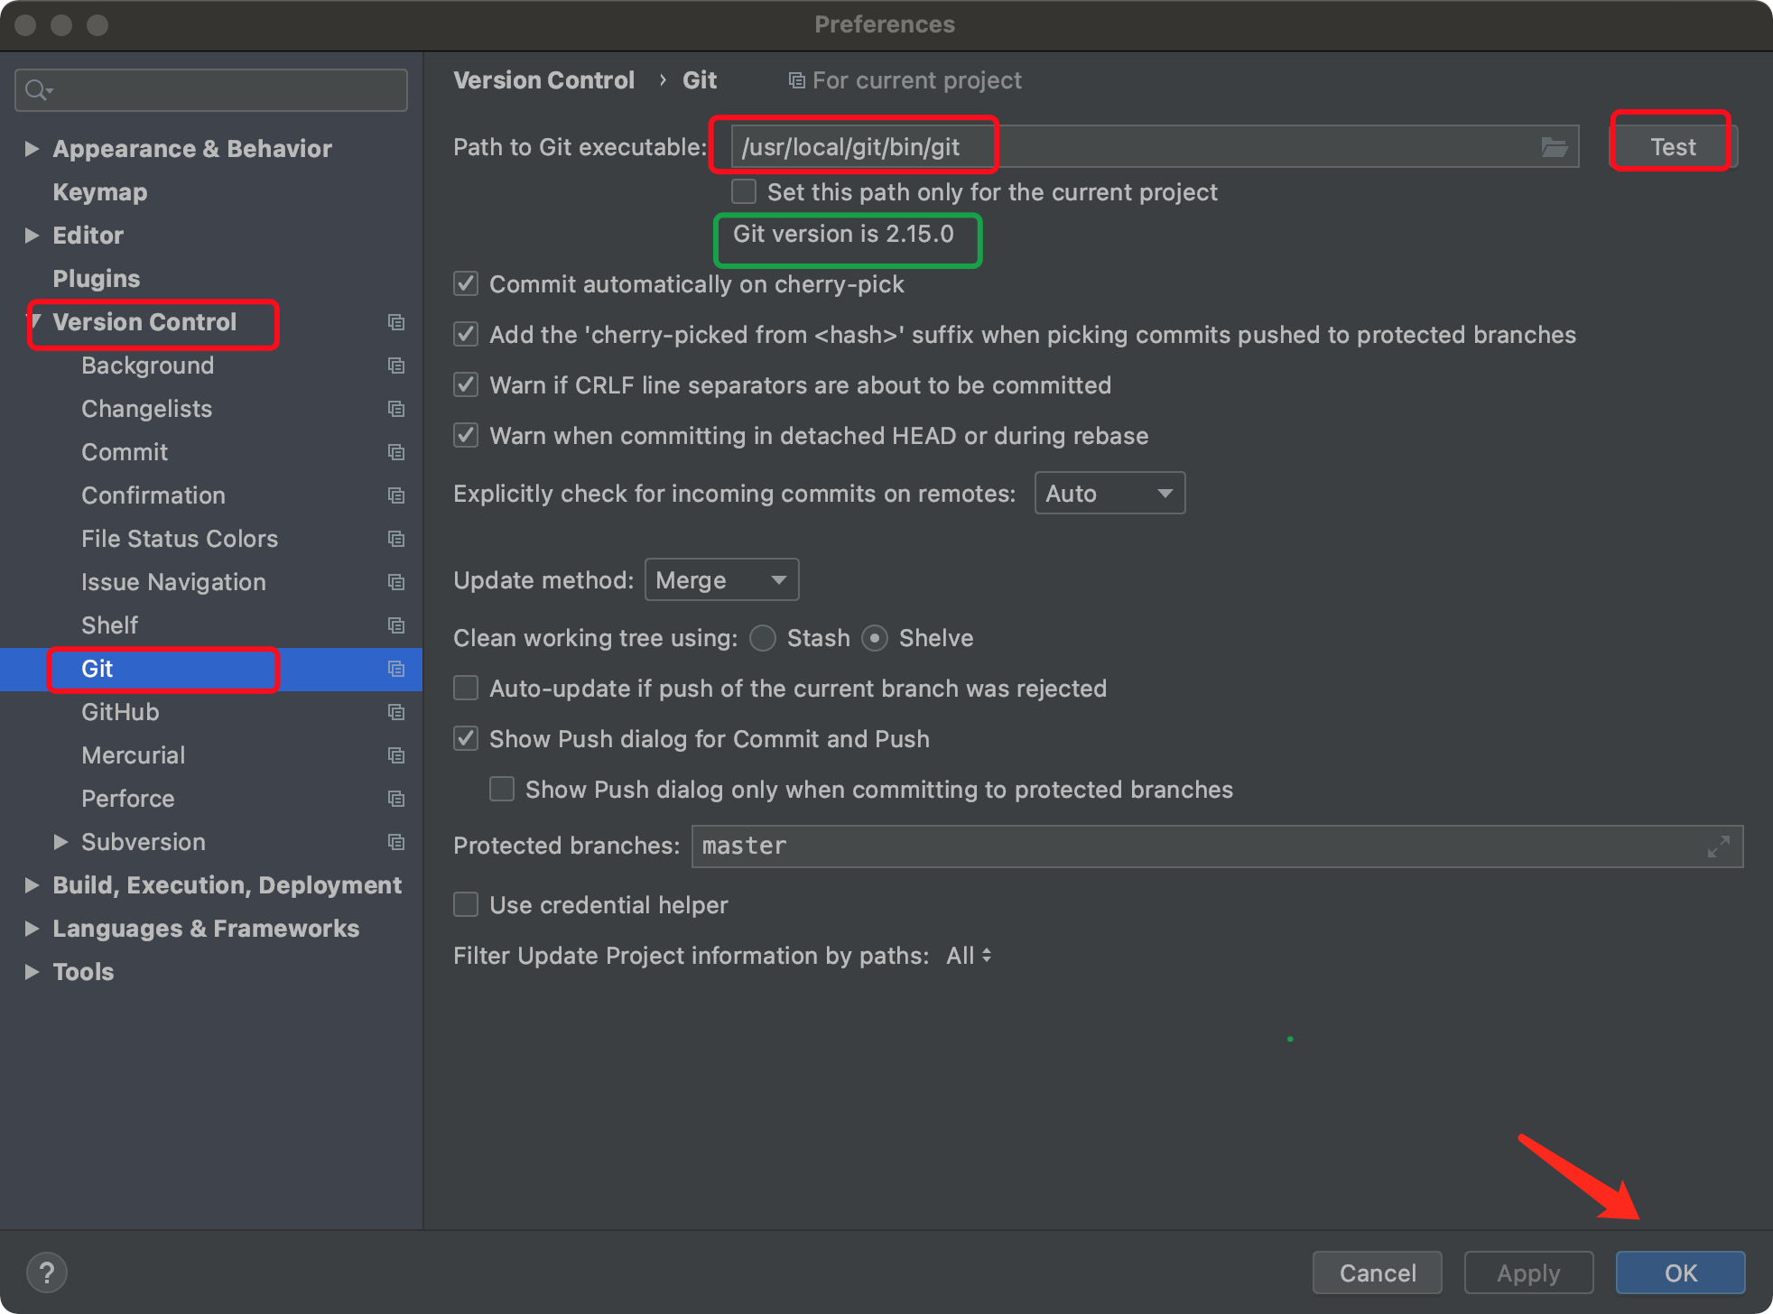Click project-level icon next to File Status Colors

pyautogui.click(x=395, y=539)
